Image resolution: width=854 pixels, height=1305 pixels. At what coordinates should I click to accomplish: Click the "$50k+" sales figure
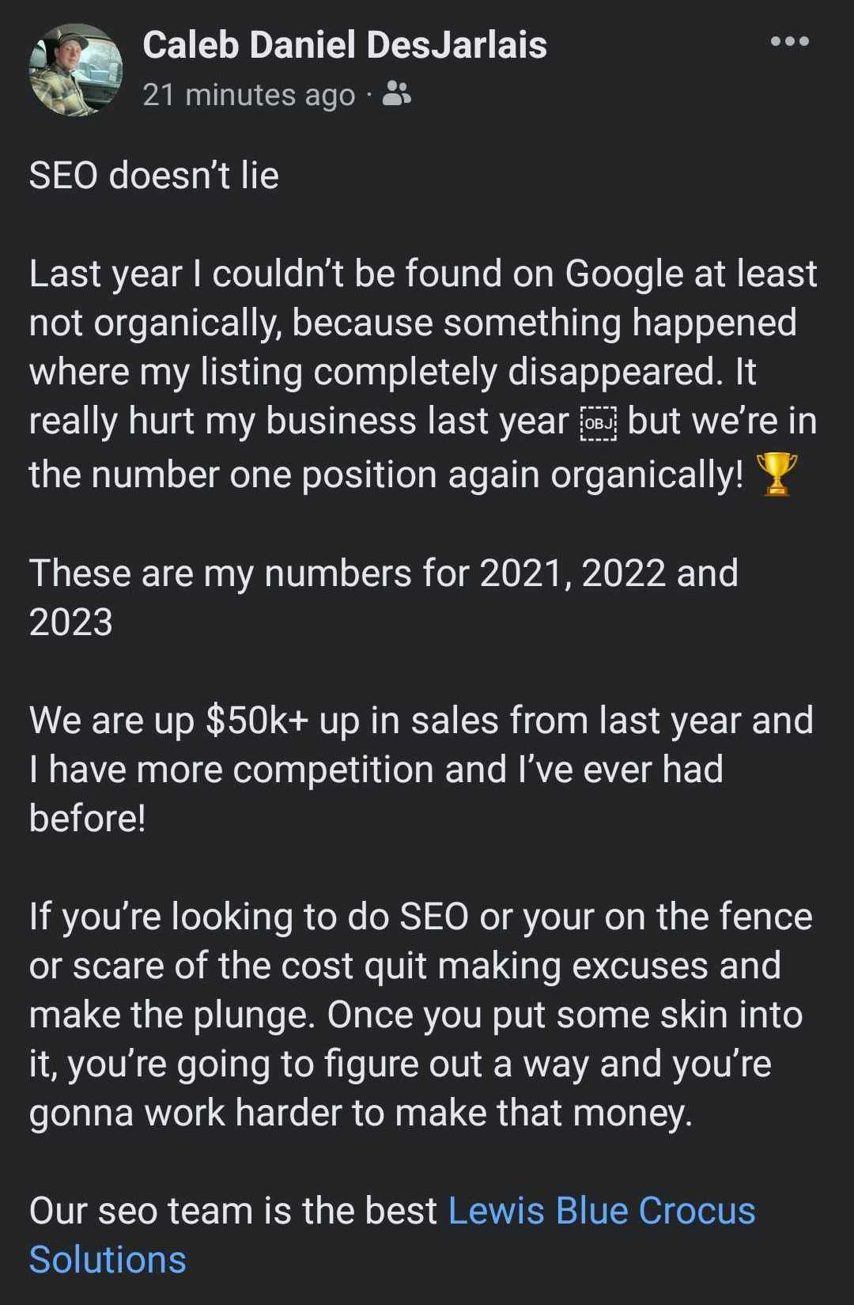[x=256, y=721]
